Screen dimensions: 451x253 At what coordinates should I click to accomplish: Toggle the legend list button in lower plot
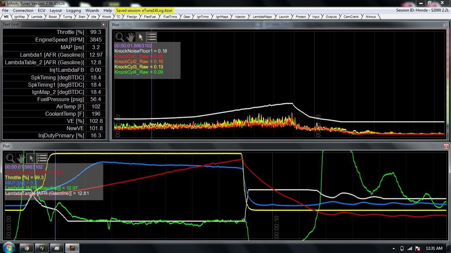42,158
